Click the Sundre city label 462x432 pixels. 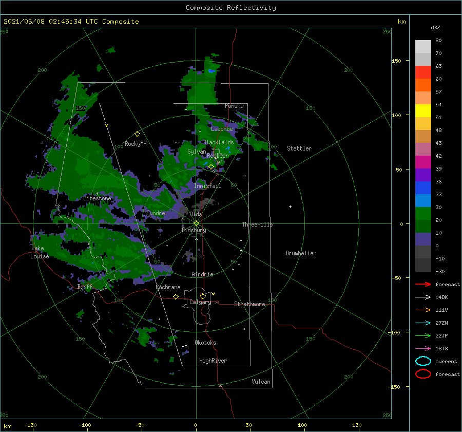[x=156, y=213]
